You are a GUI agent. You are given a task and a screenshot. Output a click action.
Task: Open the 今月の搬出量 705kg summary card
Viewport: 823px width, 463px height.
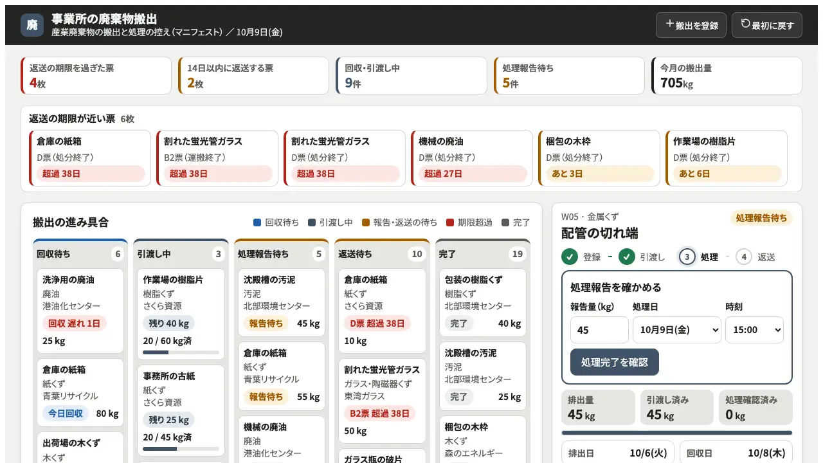[x=727, y=76]
